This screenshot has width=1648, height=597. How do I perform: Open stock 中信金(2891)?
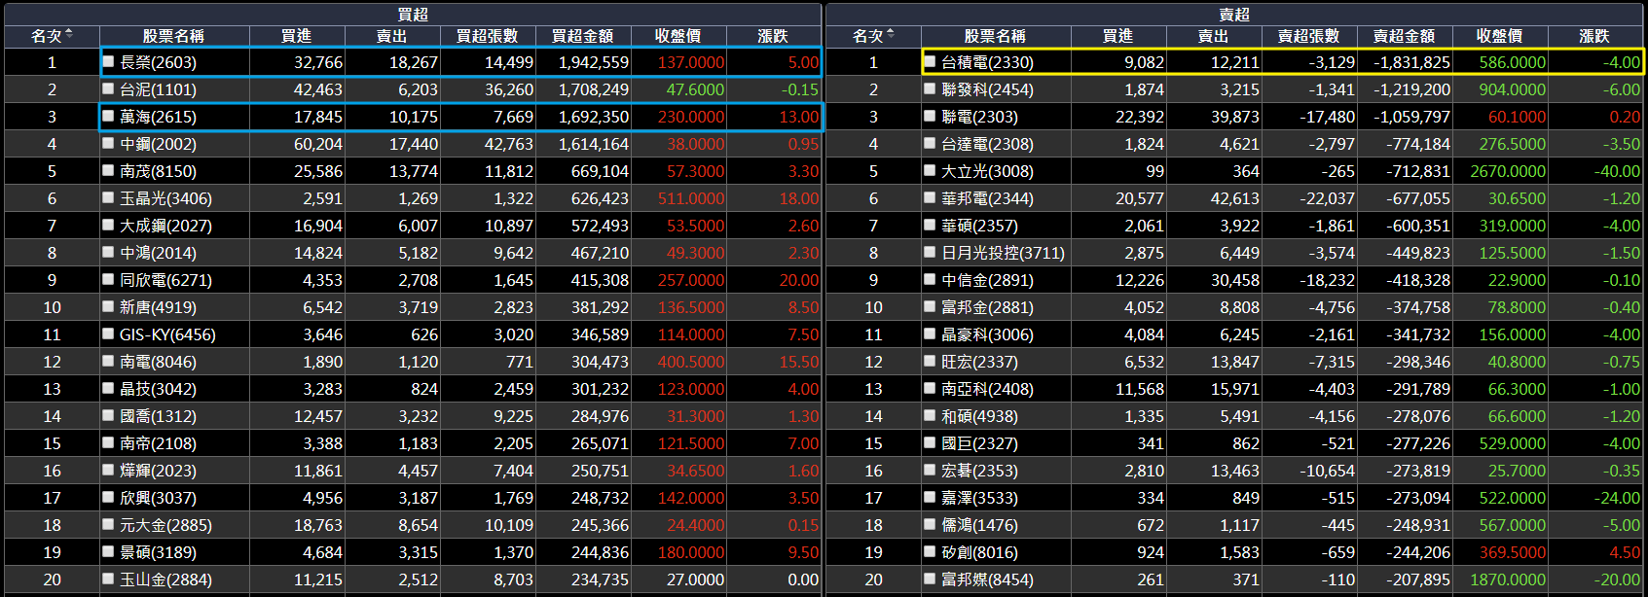coord(987,280)
